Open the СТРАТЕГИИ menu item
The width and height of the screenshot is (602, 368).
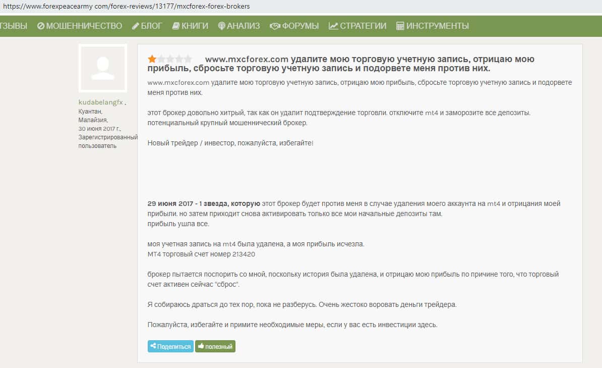tap(357, 26)
